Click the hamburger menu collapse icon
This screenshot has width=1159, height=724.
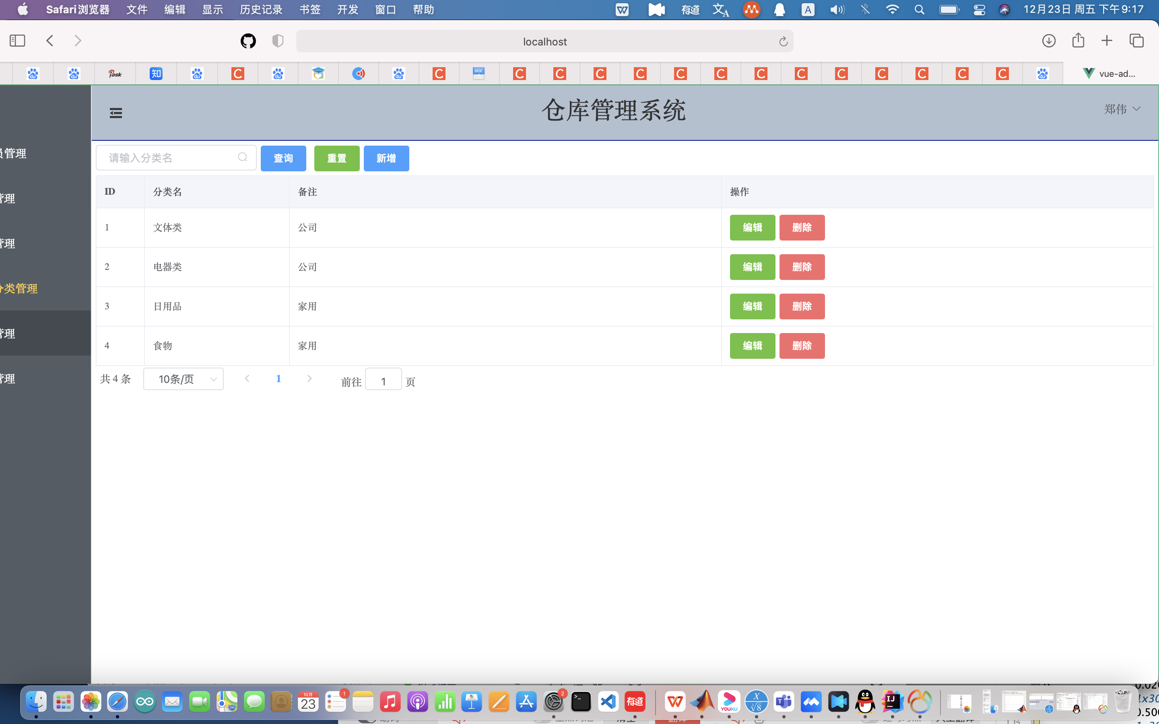coord(115,113)
